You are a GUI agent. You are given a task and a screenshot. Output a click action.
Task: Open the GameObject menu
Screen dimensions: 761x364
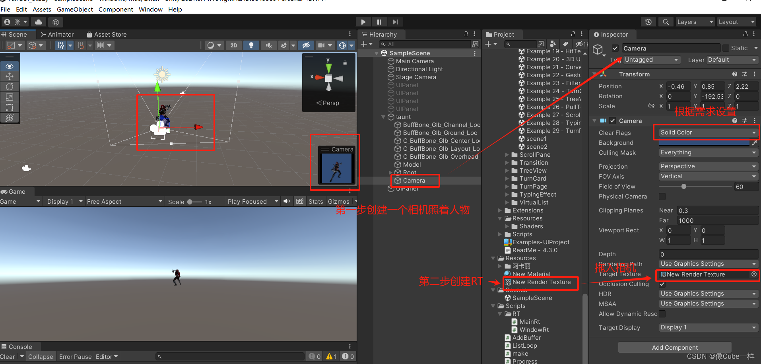pyautogui.click(x=75, y=9)
